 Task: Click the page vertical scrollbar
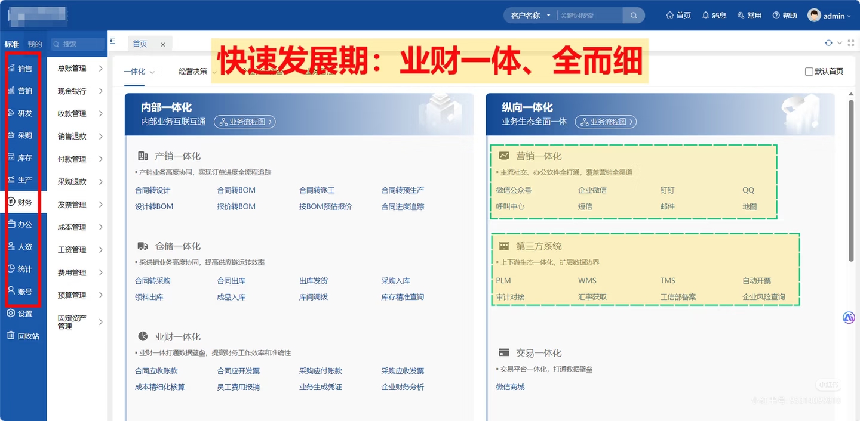tap(851, 180)
